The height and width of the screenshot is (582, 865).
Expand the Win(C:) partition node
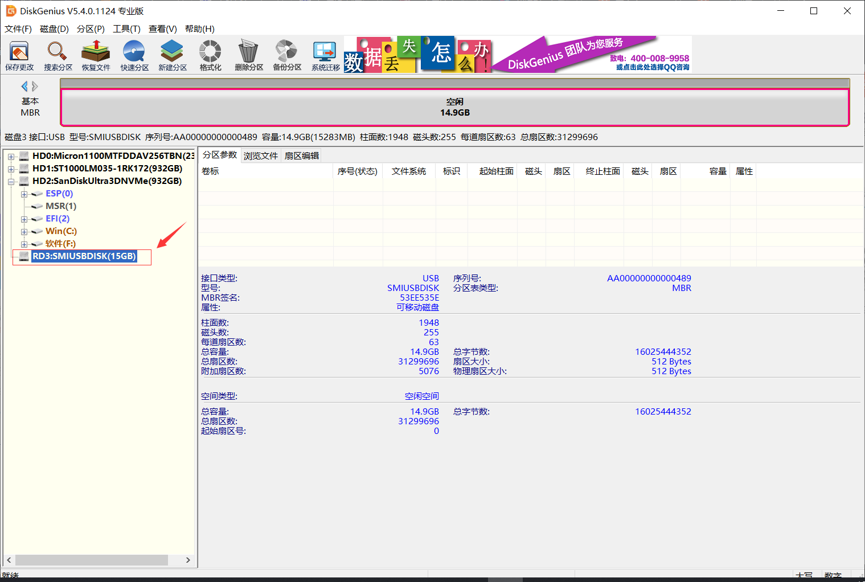tap(24, 231)
